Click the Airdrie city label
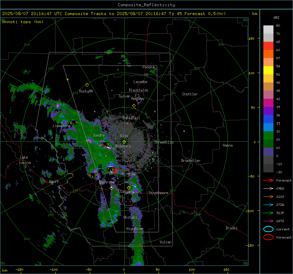 (128, 174)
